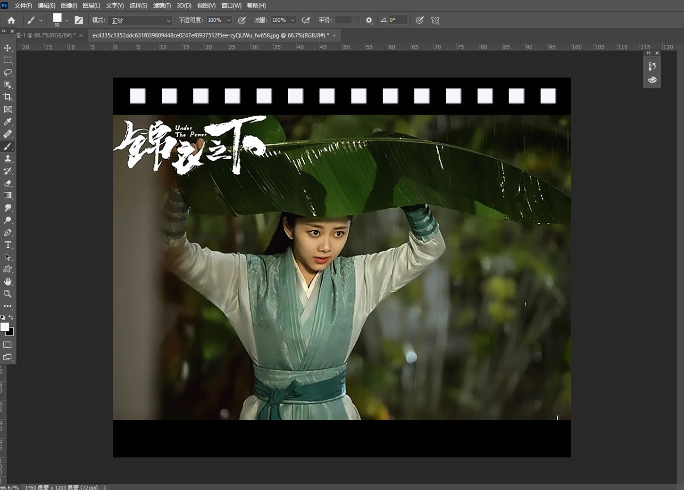The height and width of the screenshot is (490, 684).
Task: Open the blend mode dropdown showing 正常
Action: [x=140, y=20]
